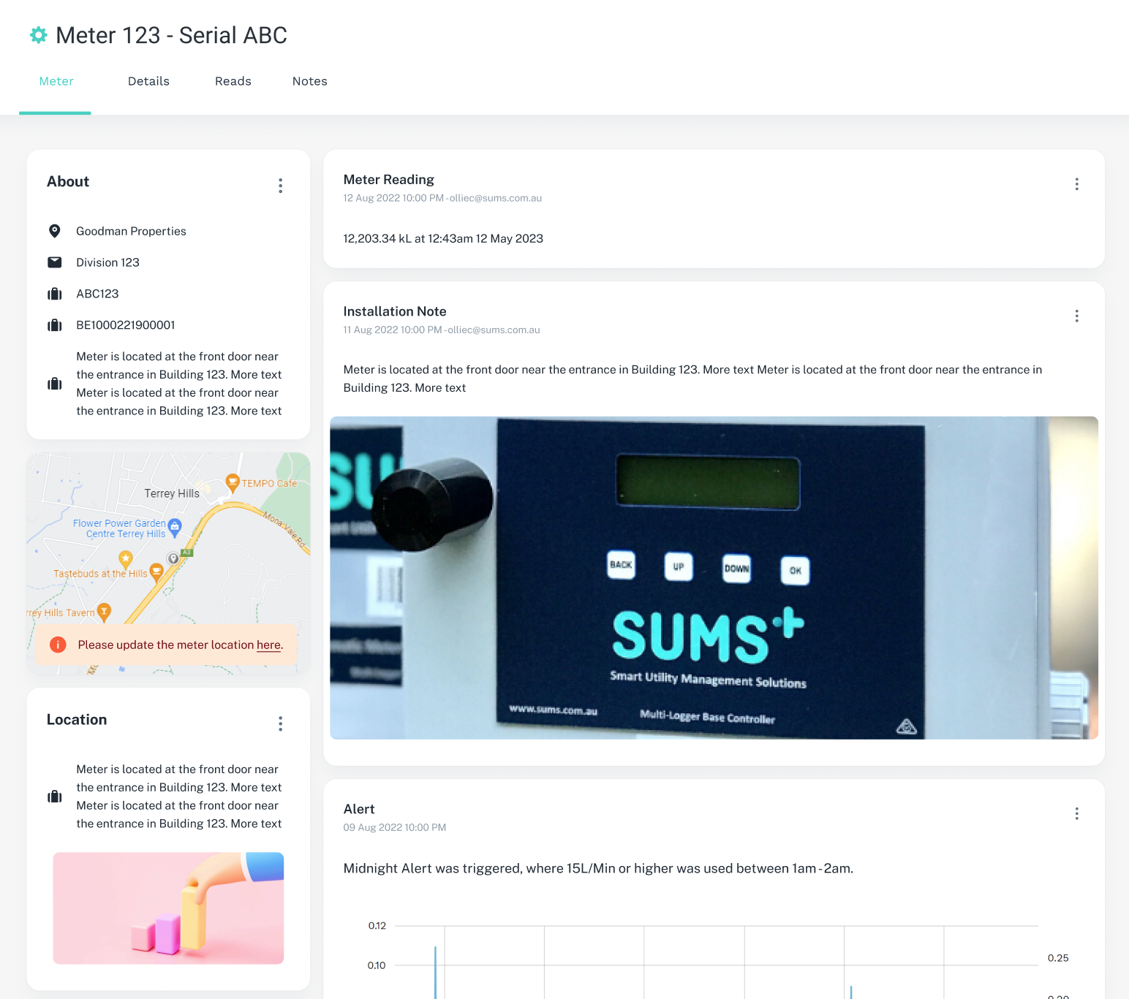The width and height of the screenshot is (1129, 999).
Task: Switch to the Meter tab
Action: (56, 81)
